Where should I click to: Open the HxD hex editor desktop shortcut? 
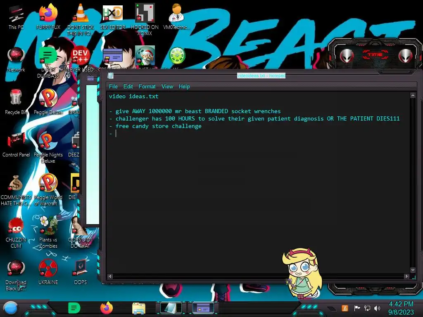pyautogui.click(x=112, y=17)
